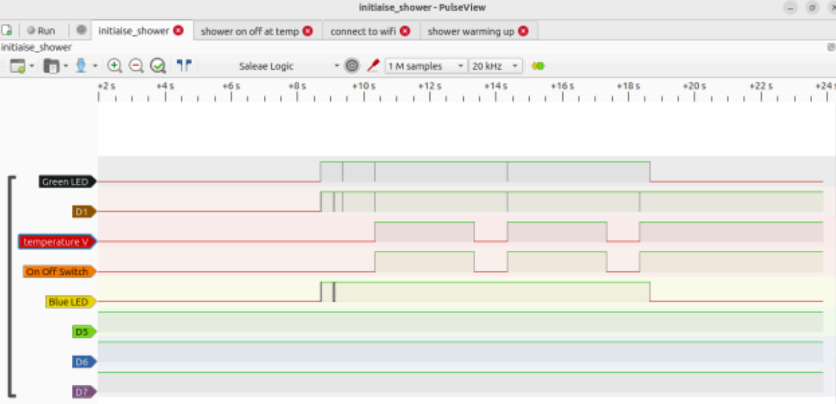Open the 1 M samples dropdown
This screenshot has width=836, height=404.
click(x=425, y=66)
